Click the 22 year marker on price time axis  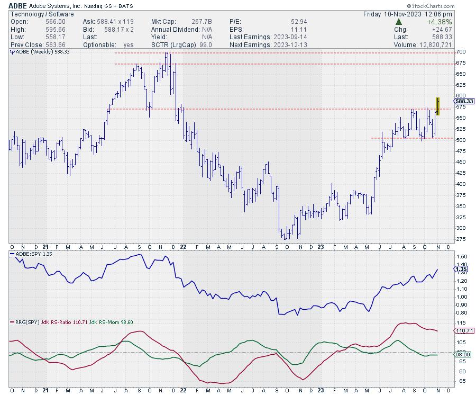point(182,247)
